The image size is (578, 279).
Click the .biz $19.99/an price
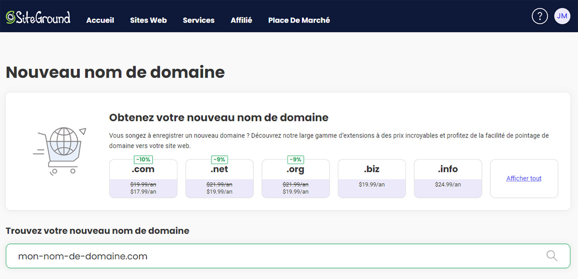coord(372,184)
